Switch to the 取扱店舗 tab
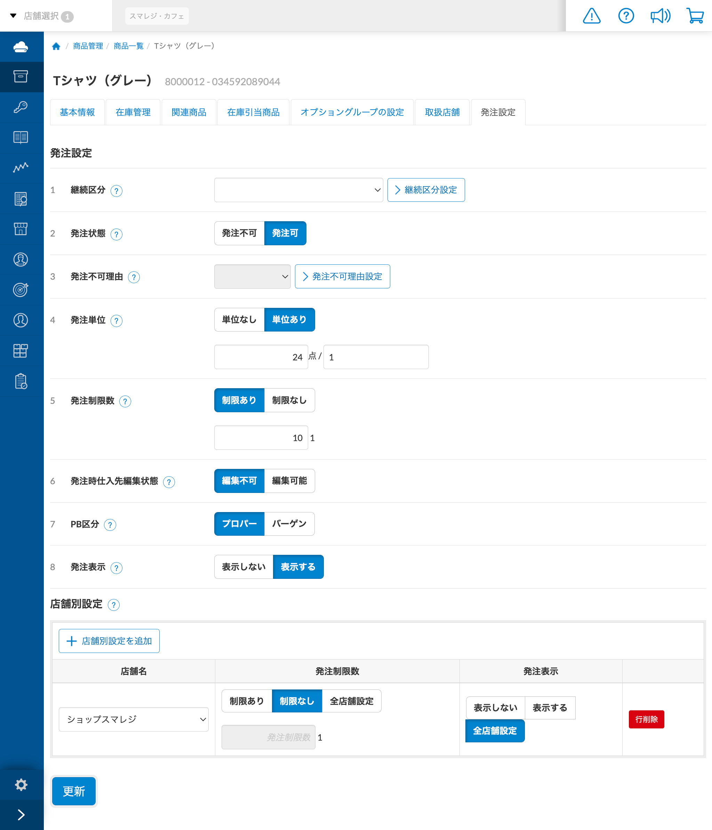The height and width of the screenshot is (830, 712). [442, 112]
